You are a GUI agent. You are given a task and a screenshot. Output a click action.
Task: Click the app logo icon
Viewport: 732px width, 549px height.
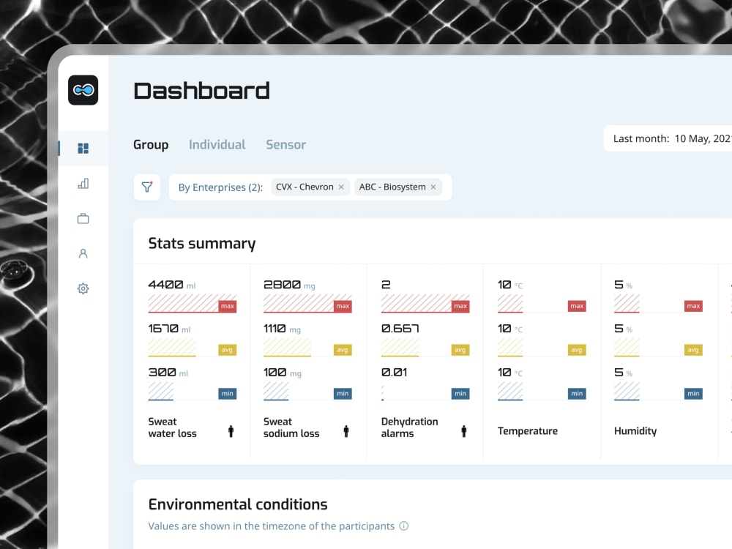[83, 90]
